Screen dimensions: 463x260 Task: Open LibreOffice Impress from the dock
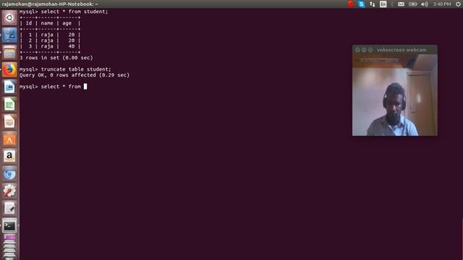[x=9, y=122]
